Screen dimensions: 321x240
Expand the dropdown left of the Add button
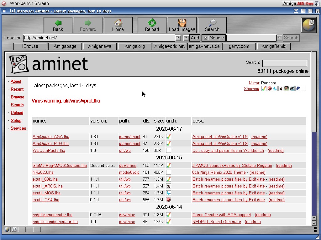(186, 38)
